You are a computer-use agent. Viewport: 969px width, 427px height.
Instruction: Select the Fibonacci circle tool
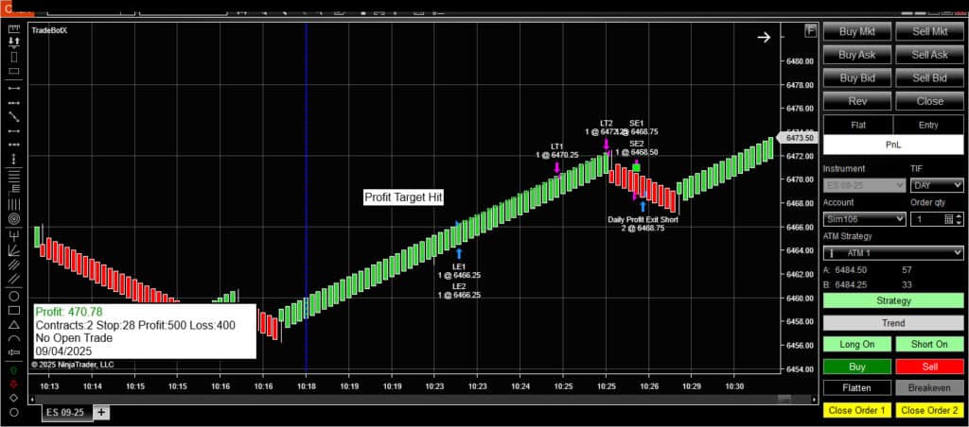click(14, 219)
